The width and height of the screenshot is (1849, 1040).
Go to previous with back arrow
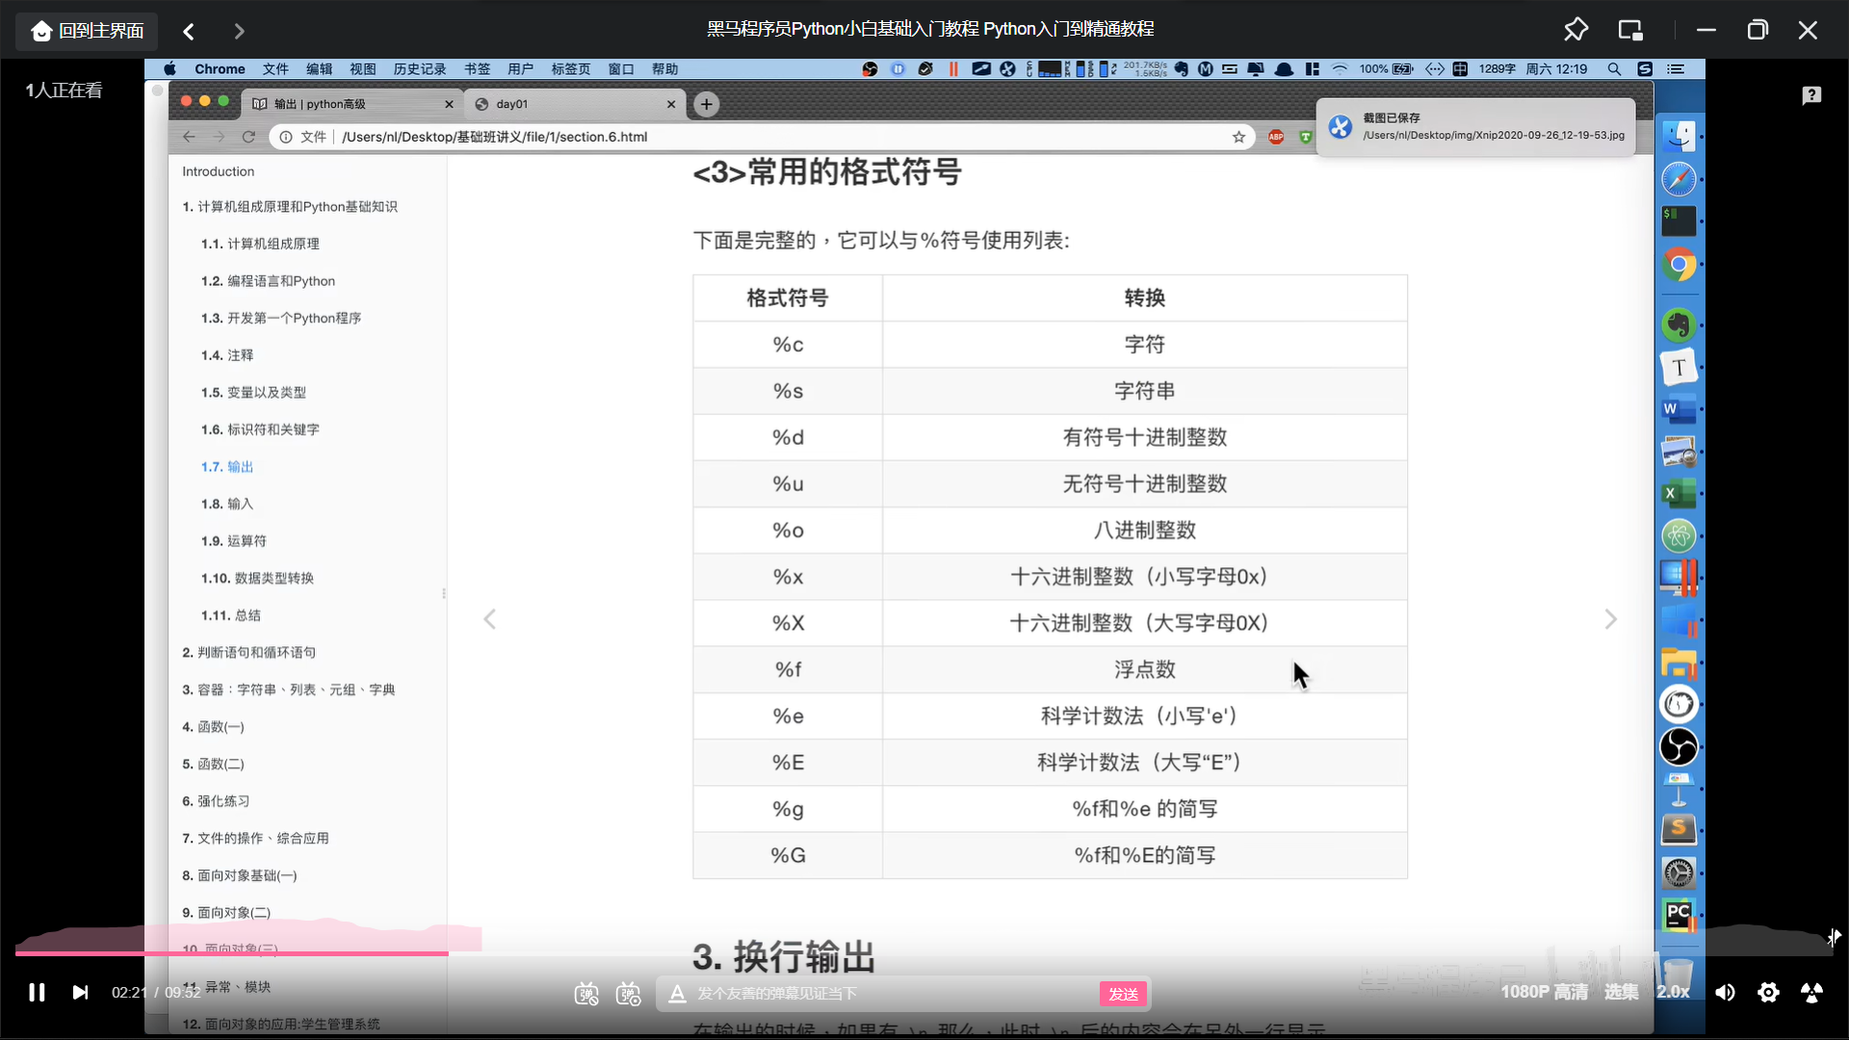[189, 31]
